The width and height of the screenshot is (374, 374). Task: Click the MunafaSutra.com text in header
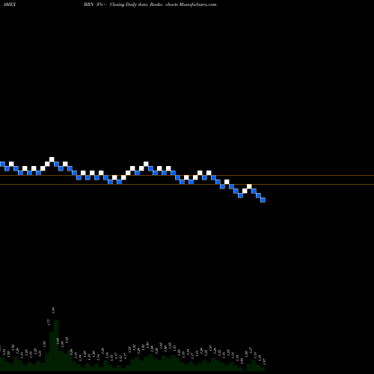pyautogui.click(x=197, y=4)
